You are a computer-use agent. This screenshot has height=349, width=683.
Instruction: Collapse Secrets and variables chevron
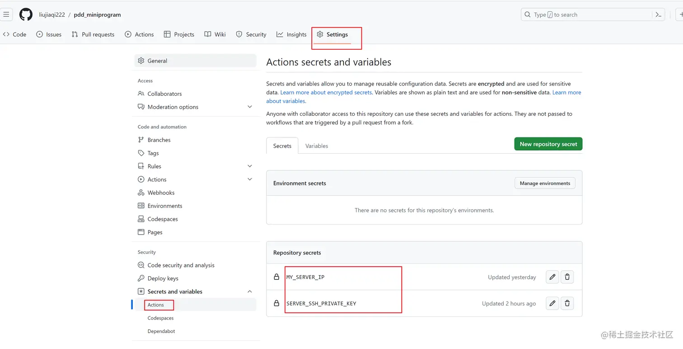click(250, 292)
